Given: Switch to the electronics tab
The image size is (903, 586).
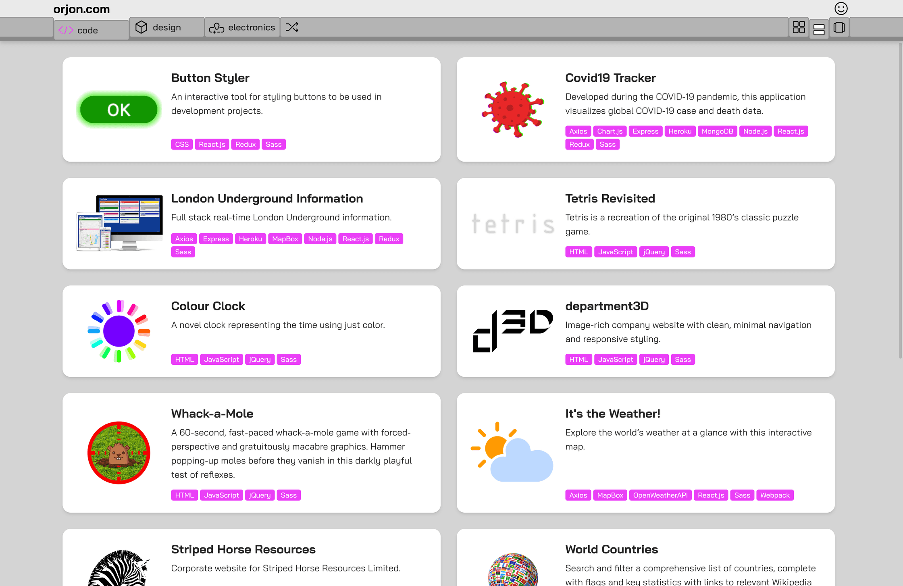Looking at the screenshot, I should tap(242, 27).
